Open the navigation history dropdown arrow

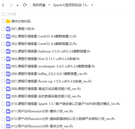[x=17, y=6]
